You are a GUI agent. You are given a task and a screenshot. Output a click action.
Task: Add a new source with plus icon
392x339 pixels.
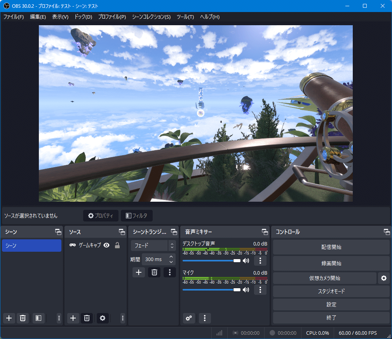[73, 318]
